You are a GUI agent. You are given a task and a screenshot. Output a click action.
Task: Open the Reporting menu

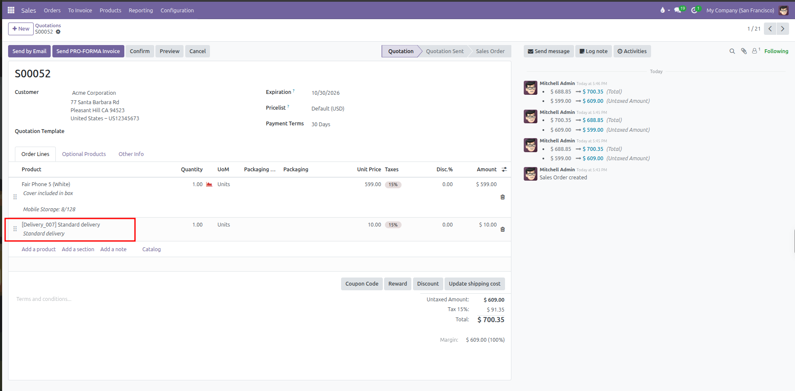click(141, 10)
